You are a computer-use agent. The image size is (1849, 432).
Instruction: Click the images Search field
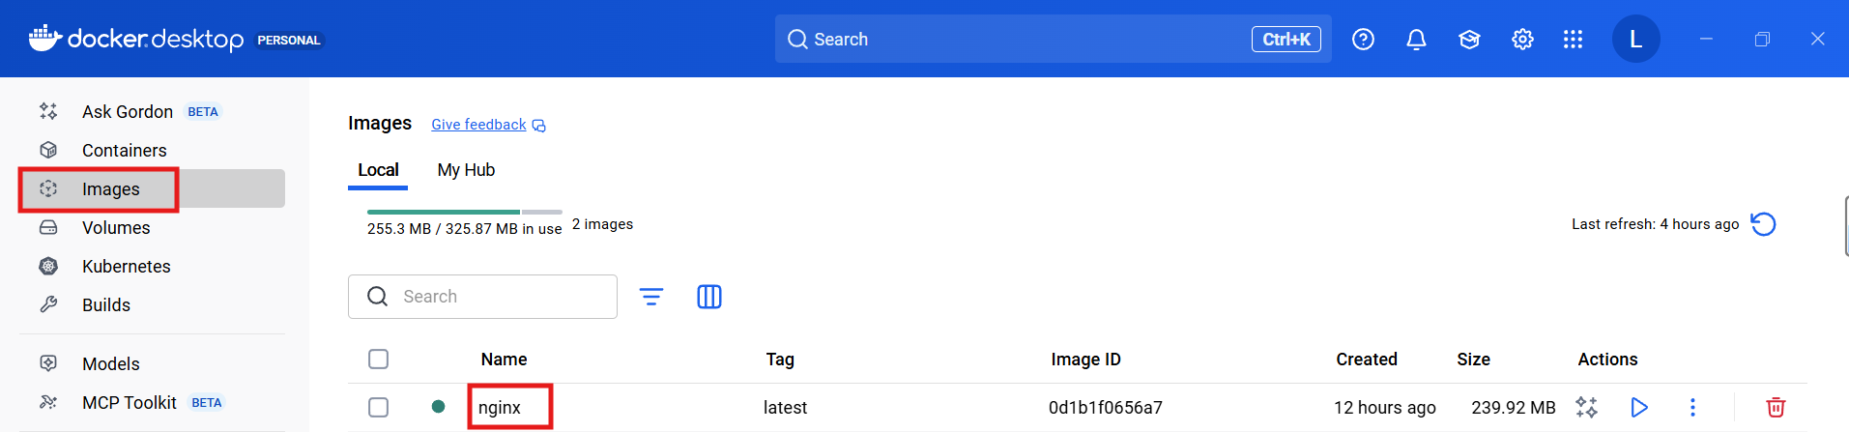(x=482, y=297)
